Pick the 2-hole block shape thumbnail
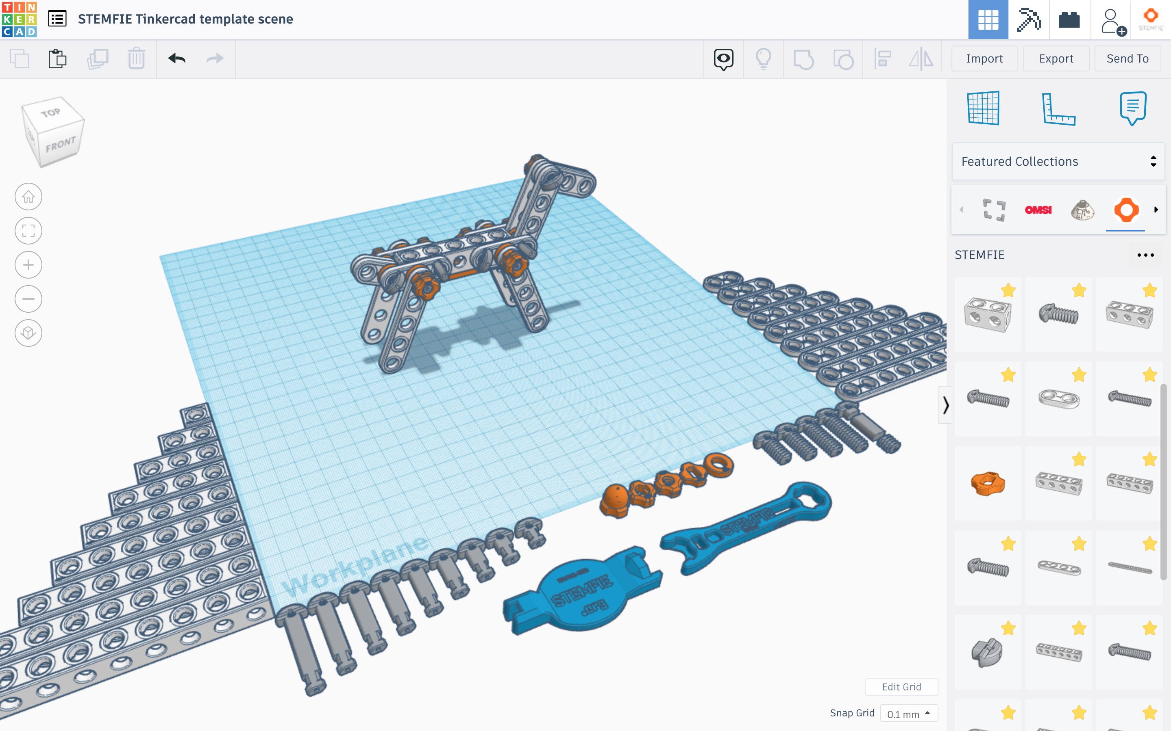This screenshot has height=731, width=1171. [x=988, y=315]
